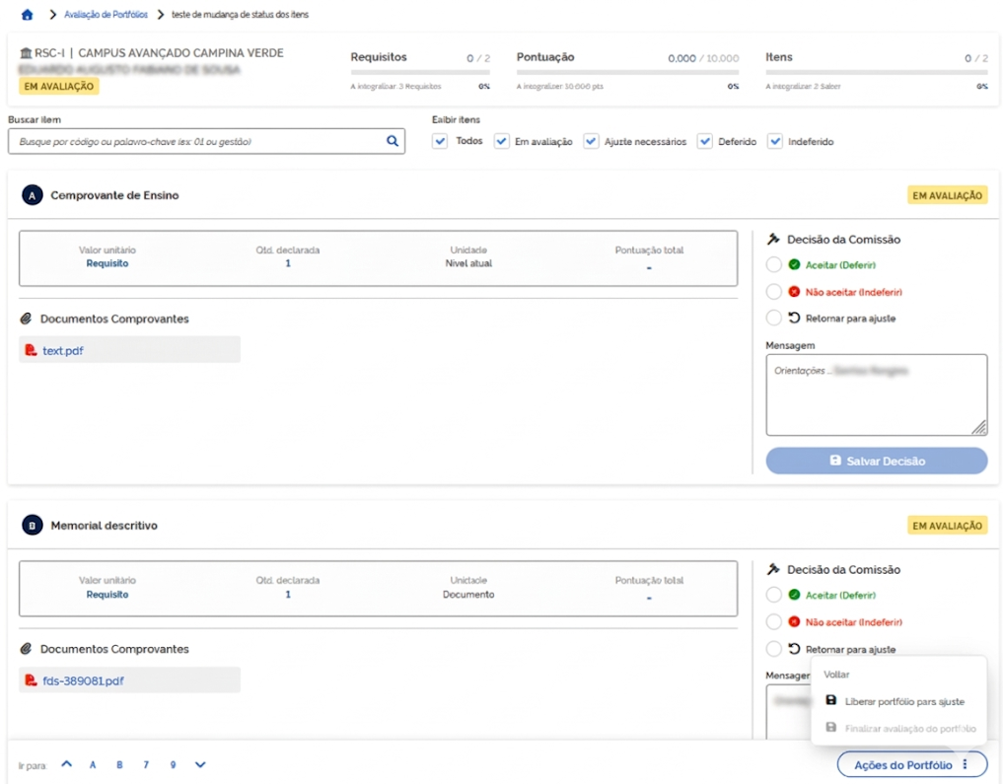The image size is (1003, 784).
Task: Click the Buscar item search field
Action: click(197, 142)
